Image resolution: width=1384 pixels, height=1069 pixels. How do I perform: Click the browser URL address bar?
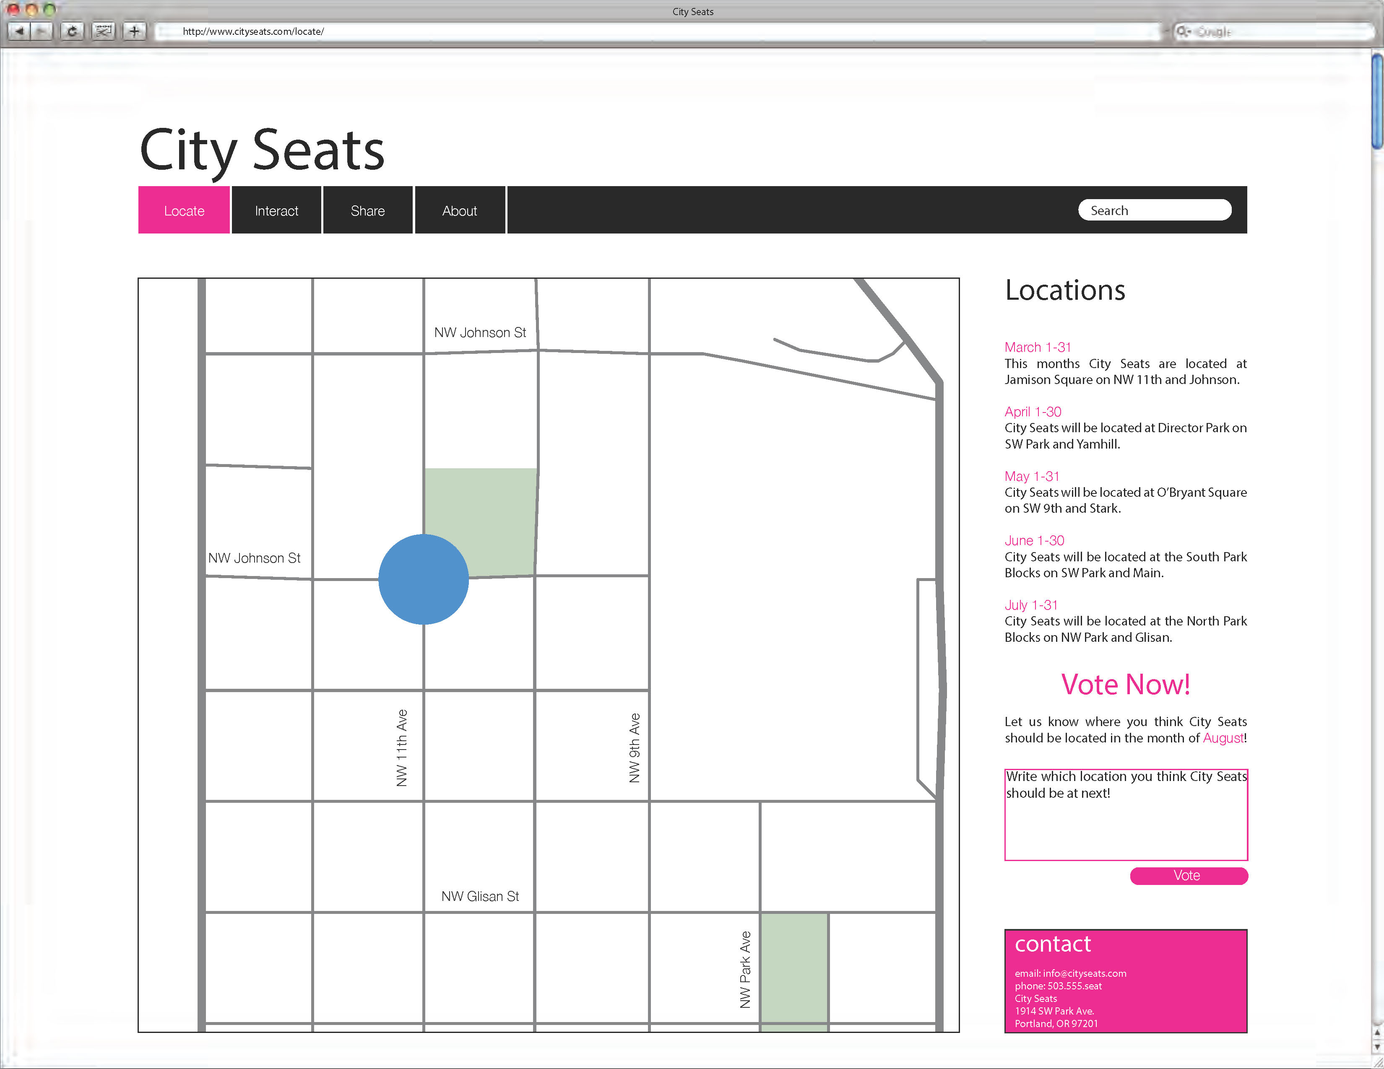659,31
